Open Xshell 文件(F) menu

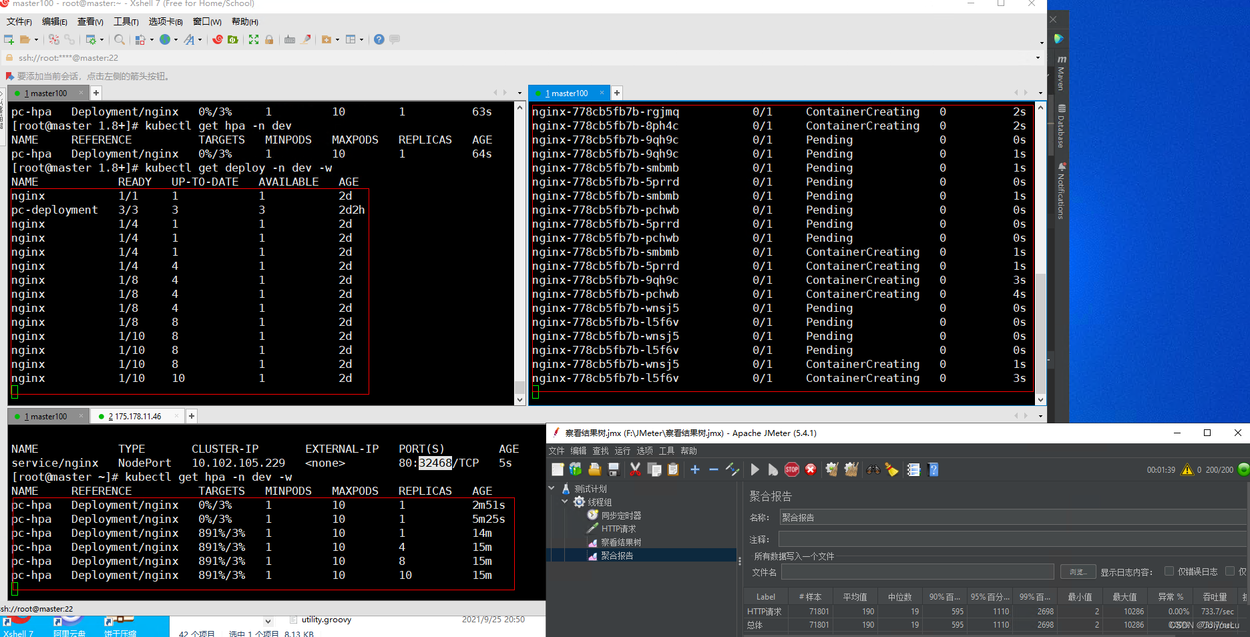pyautogui.click(x=19, y=21)
